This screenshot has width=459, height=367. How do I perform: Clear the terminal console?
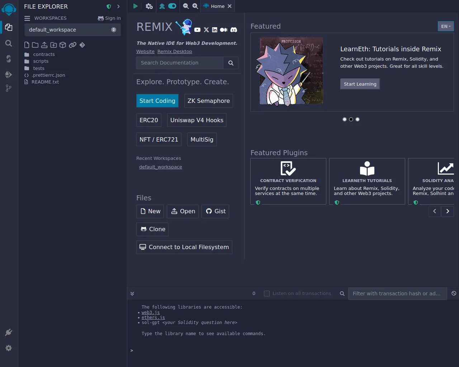(x=454, y=293)
